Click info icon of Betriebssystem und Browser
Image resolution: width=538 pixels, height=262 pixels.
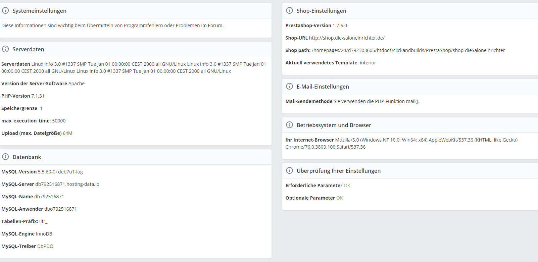coord(289,125)
